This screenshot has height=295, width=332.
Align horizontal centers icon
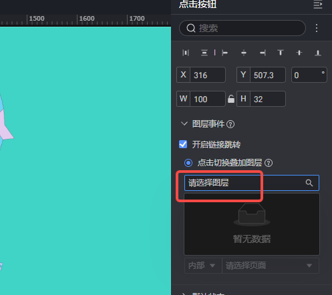coord(244,53)
